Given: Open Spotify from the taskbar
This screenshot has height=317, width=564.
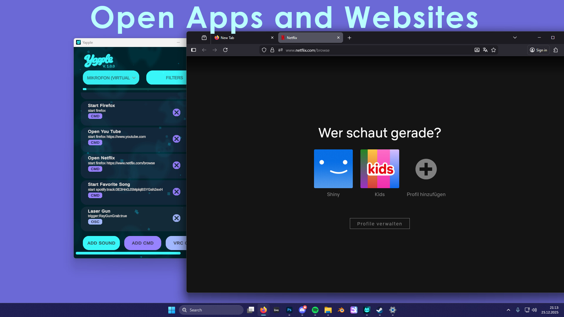Looking at the screenshot, I should click(x=315, y=310).
